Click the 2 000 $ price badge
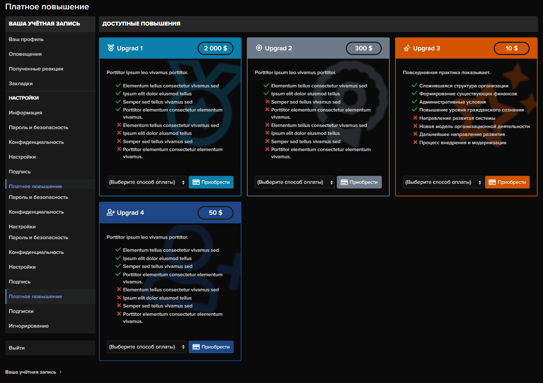Screen dimensions: 543x383 215,48
